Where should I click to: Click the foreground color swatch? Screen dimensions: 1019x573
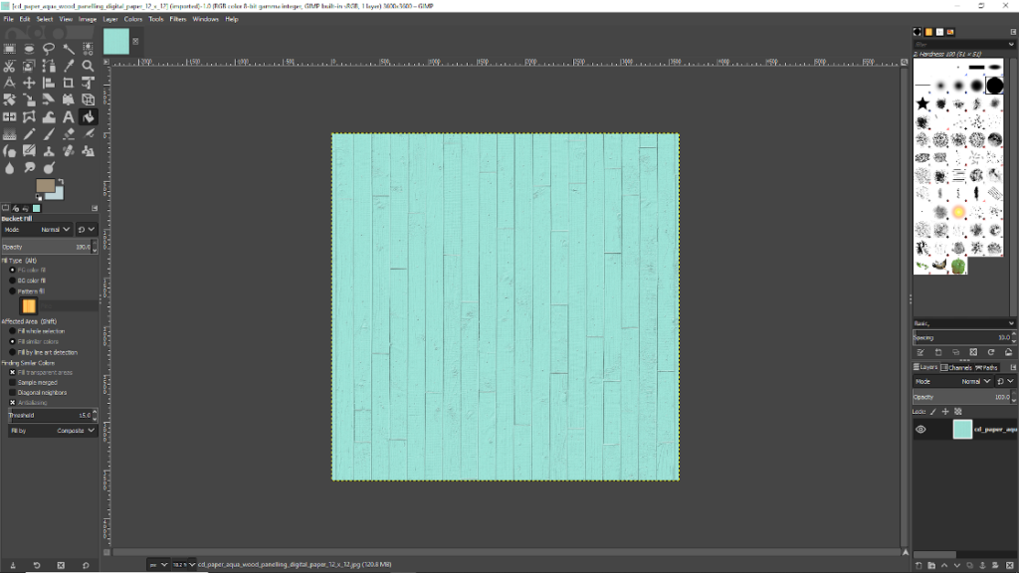tap(45, 186)
